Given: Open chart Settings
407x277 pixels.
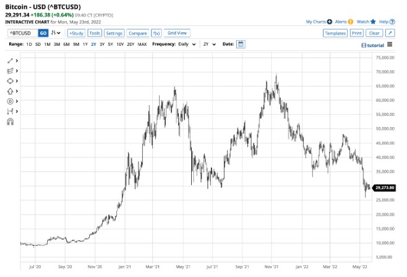Looking at the screenshot, I should [x=114, y=33].
